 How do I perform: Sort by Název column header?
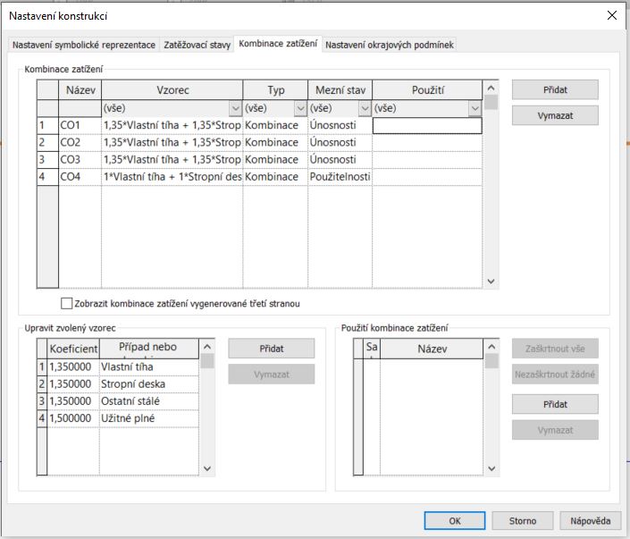click(x=80, y=90)
